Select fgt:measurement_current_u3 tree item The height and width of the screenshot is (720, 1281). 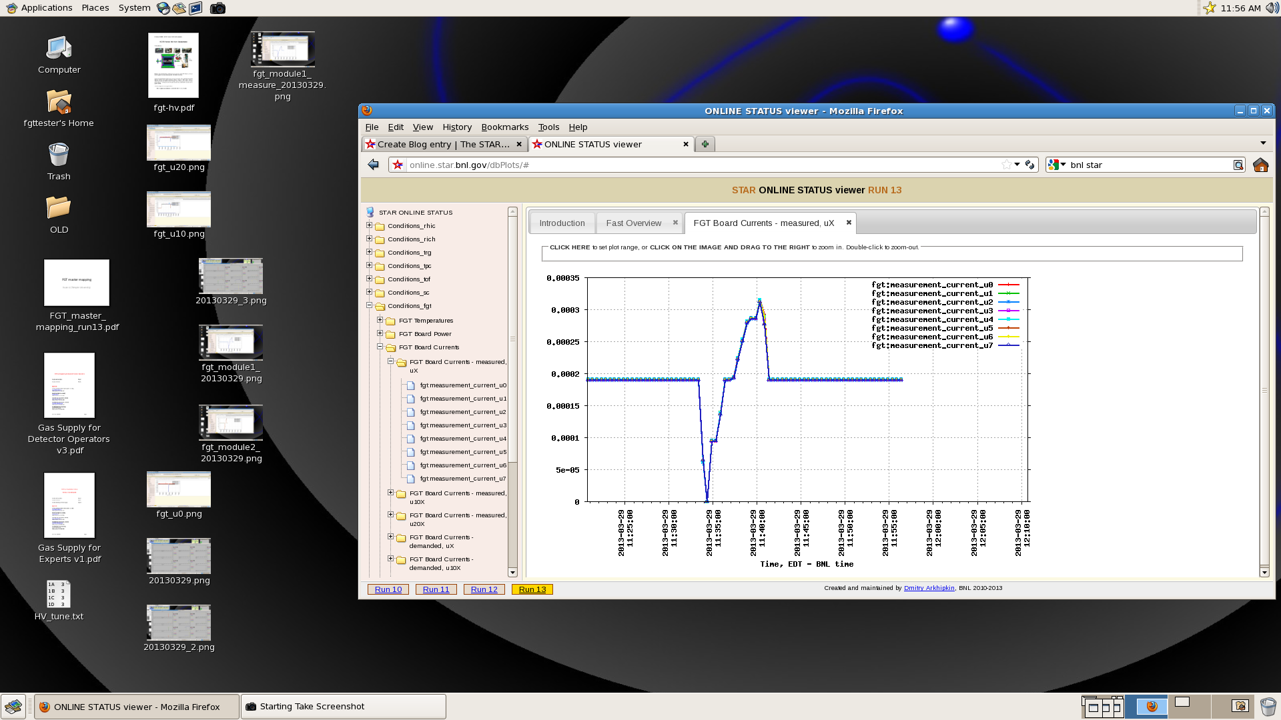click(463, 425)
